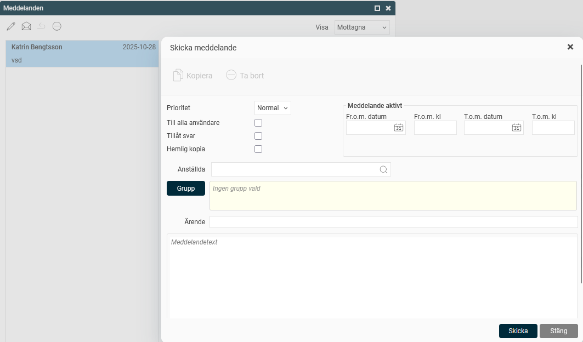This screenshot has width=583, height=342.
Task: Click the Stäng button
Action: pyautogui.click(x=558, y=331)
